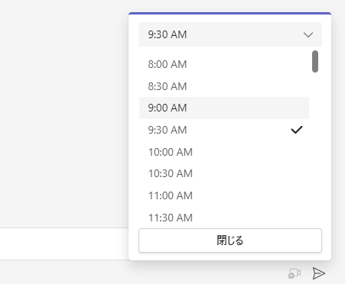Select 8:00 AM from the time list

[x=224, y=64]
